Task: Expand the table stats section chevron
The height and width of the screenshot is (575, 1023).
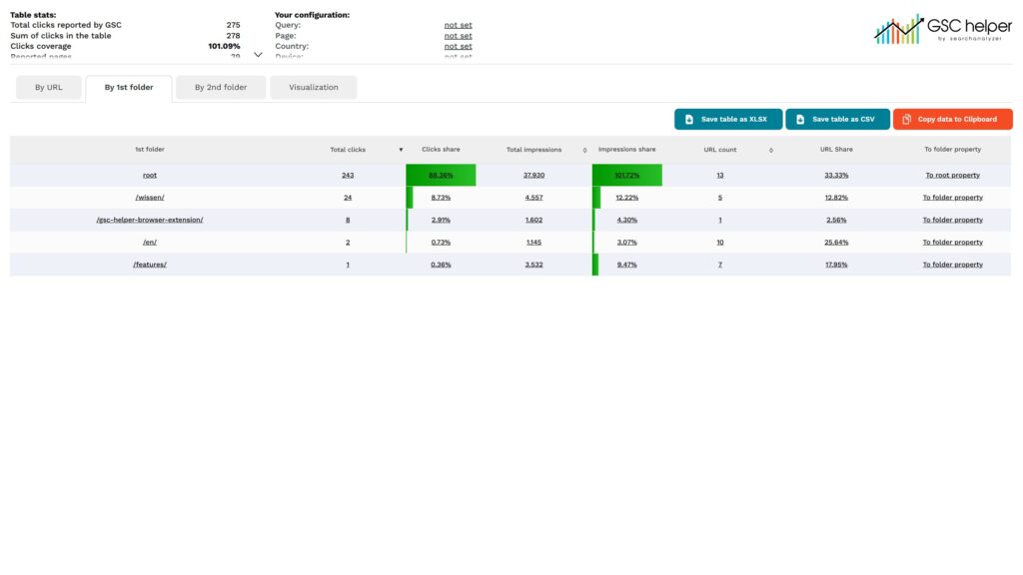Action: point(259,55)
